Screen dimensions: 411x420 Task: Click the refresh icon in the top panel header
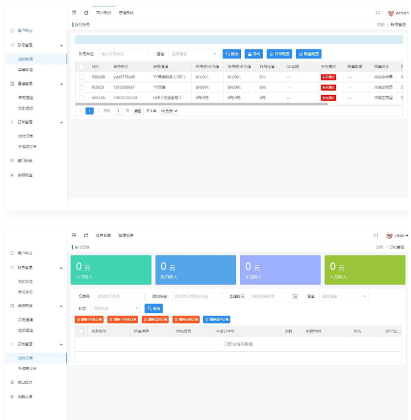[x=86, y=13]
